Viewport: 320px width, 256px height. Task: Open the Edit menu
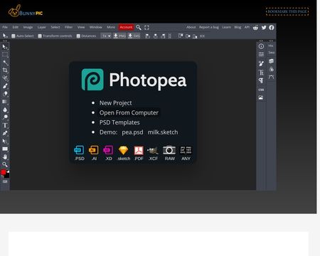point(16,27)
